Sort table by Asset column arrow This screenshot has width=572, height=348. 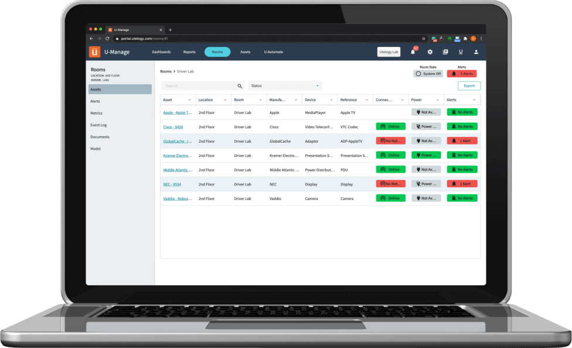point(190,100)
